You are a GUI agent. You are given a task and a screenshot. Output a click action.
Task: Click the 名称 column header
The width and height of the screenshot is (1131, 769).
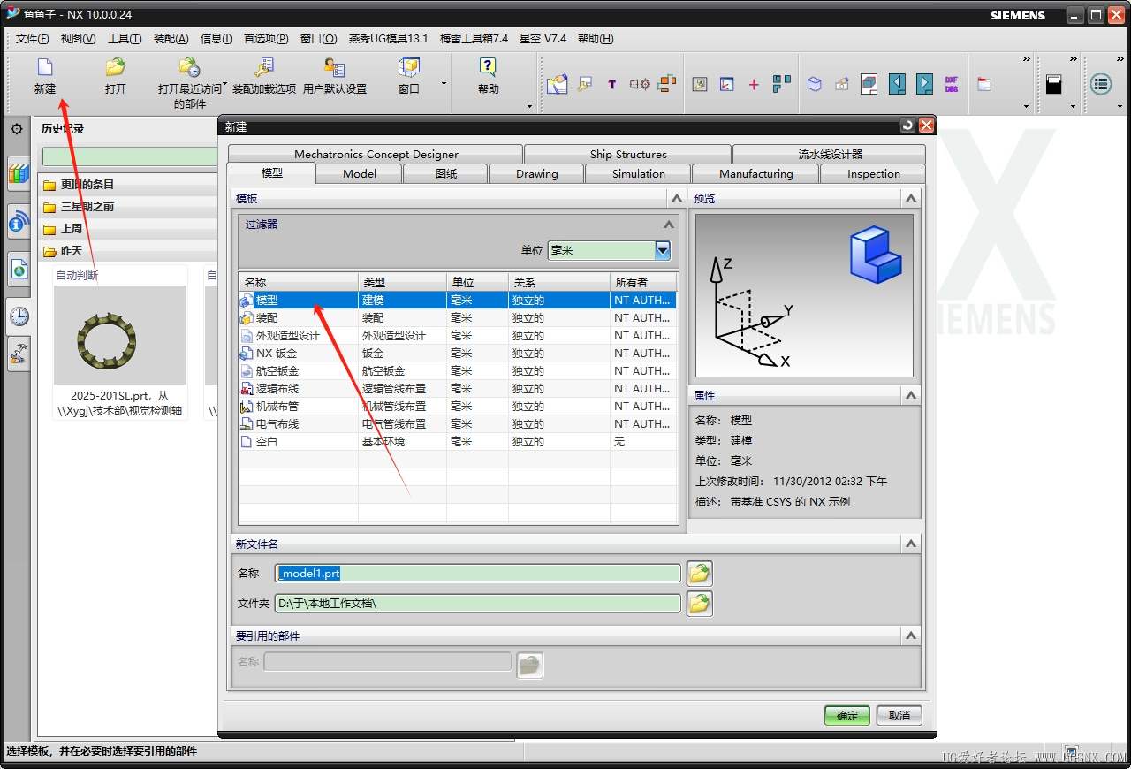click(299, 282)
